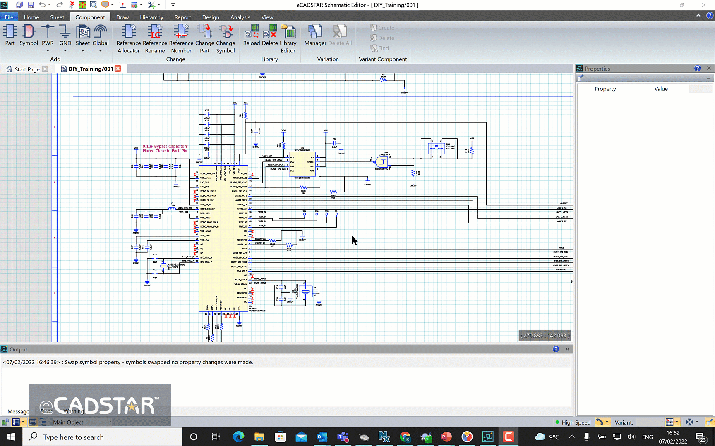Toggle the grid snap icon in status bar
715x446 pixels.
669,422
